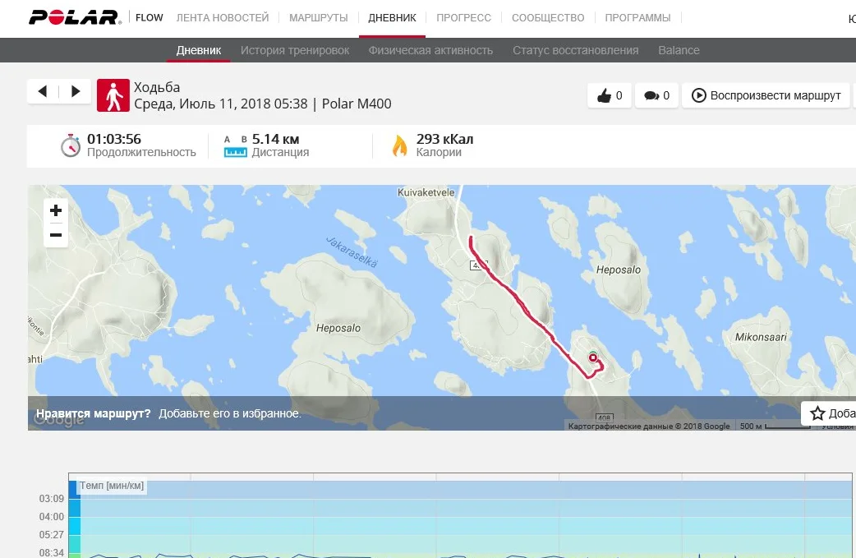Screen dimensions: 856x558
Task: Open ПРОГРЕСС menu
Action: point(463,18)
